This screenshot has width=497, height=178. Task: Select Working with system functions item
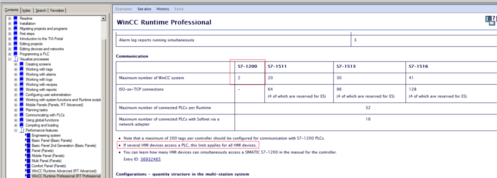(63, 100)
